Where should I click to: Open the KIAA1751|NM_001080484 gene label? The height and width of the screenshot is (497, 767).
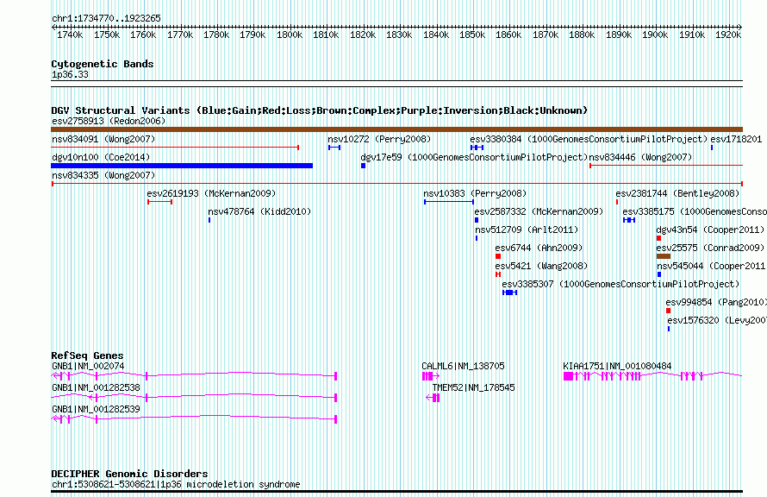click(617, 366)
